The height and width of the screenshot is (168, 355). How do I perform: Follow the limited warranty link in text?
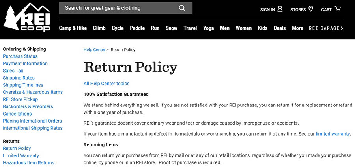pyautogui.click(x=333, y=134)
